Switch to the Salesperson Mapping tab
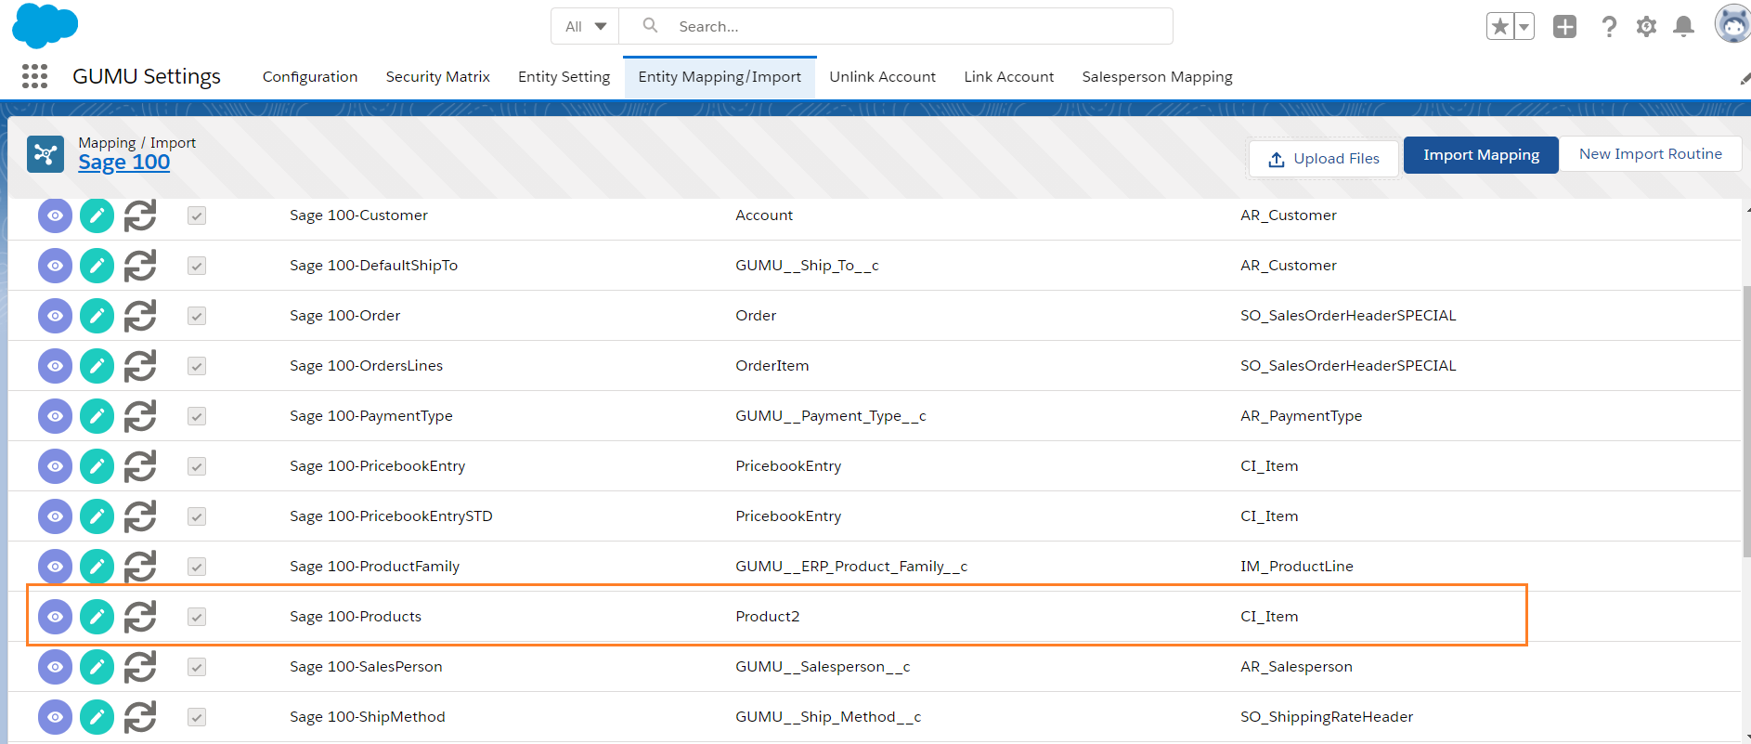Viewport: 1751px width, 744px height. tap(1158, 77)
